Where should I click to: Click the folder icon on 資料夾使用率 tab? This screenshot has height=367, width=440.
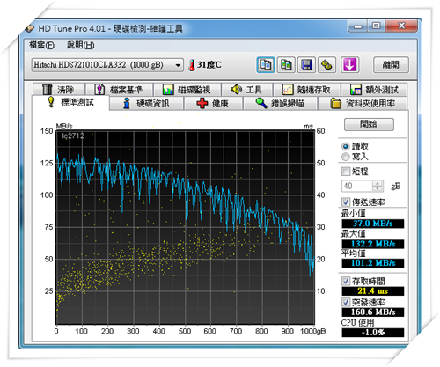pos(335,104)
